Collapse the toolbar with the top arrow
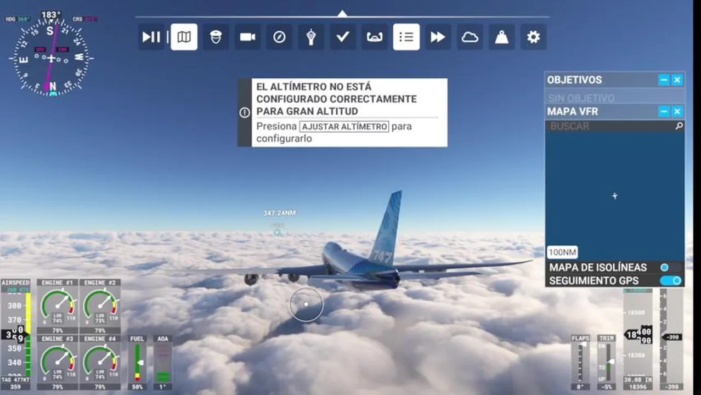 342,13
